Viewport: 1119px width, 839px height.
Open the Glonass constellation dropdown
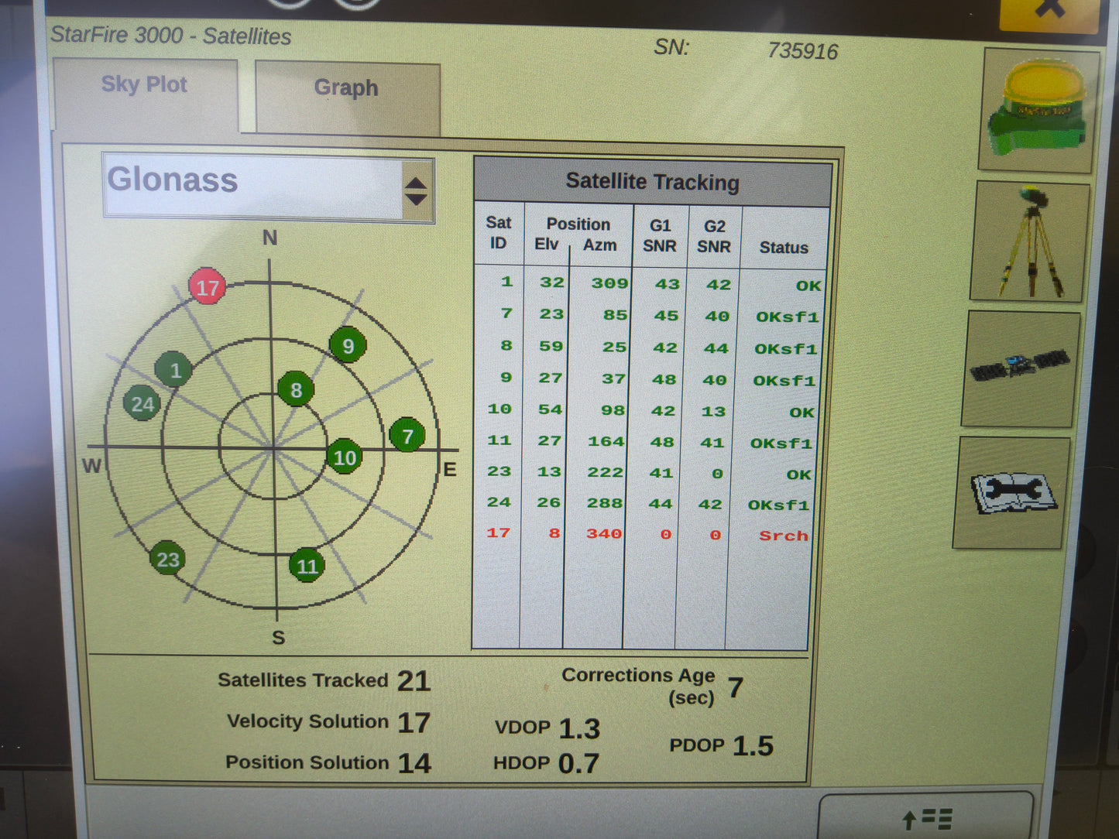click(268, 188)
